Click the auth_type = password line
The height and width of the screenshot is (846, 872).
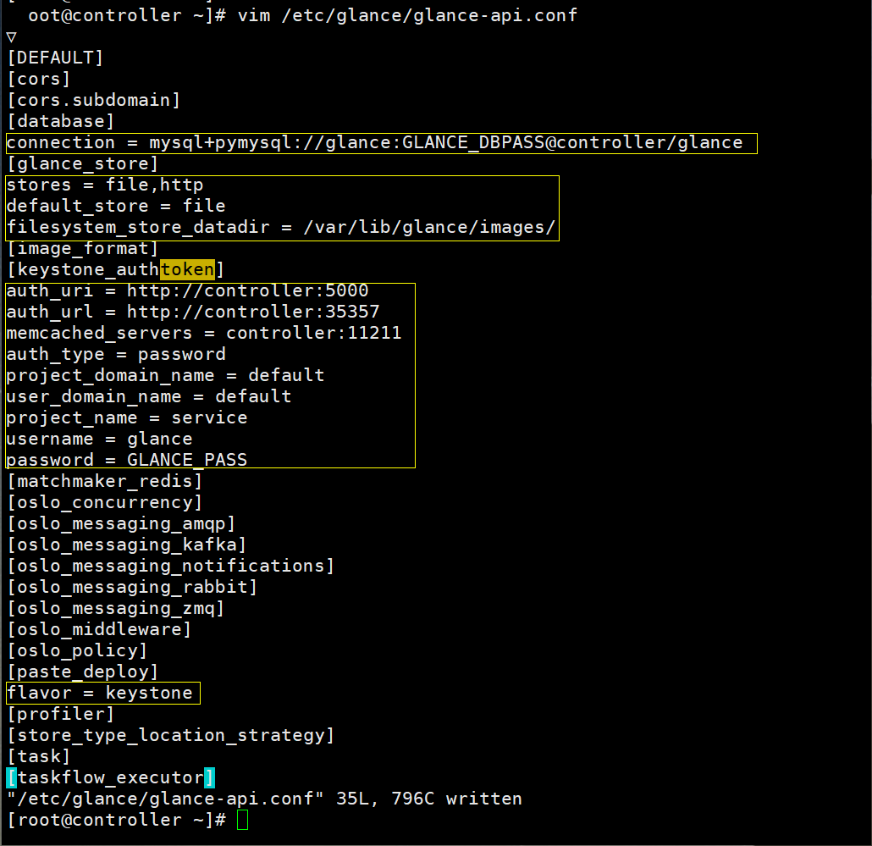[116, 354]
